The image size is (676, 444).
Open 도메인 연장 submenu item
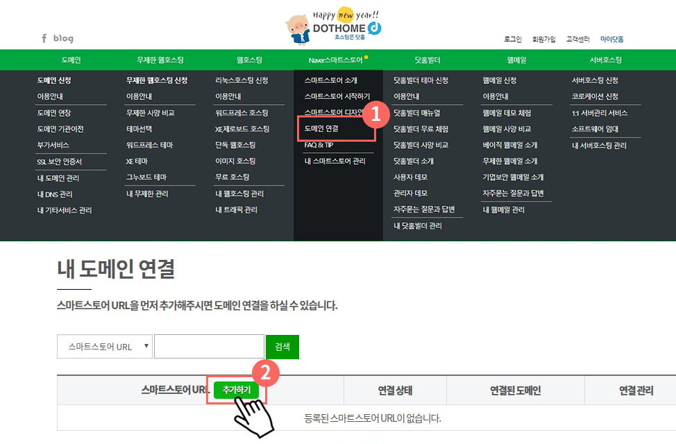point(54,113)
